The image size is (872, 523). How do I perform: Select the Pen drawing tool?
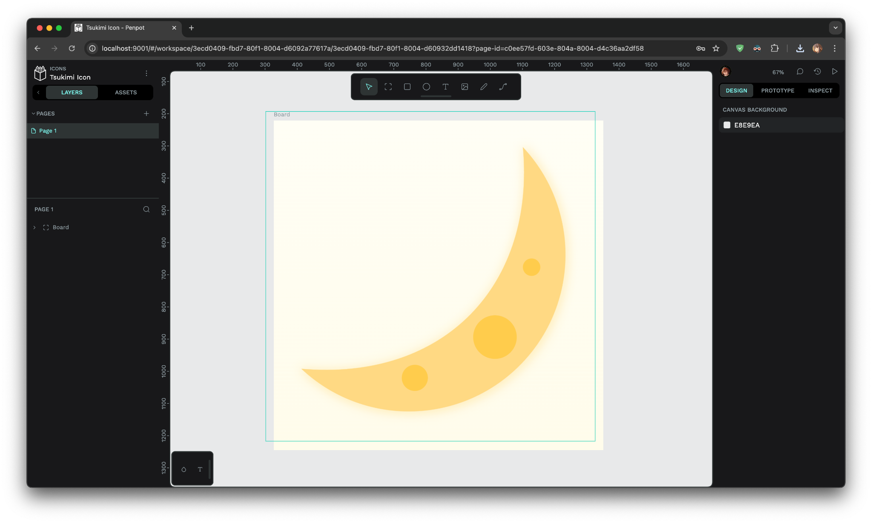click(x=483, y=87)
